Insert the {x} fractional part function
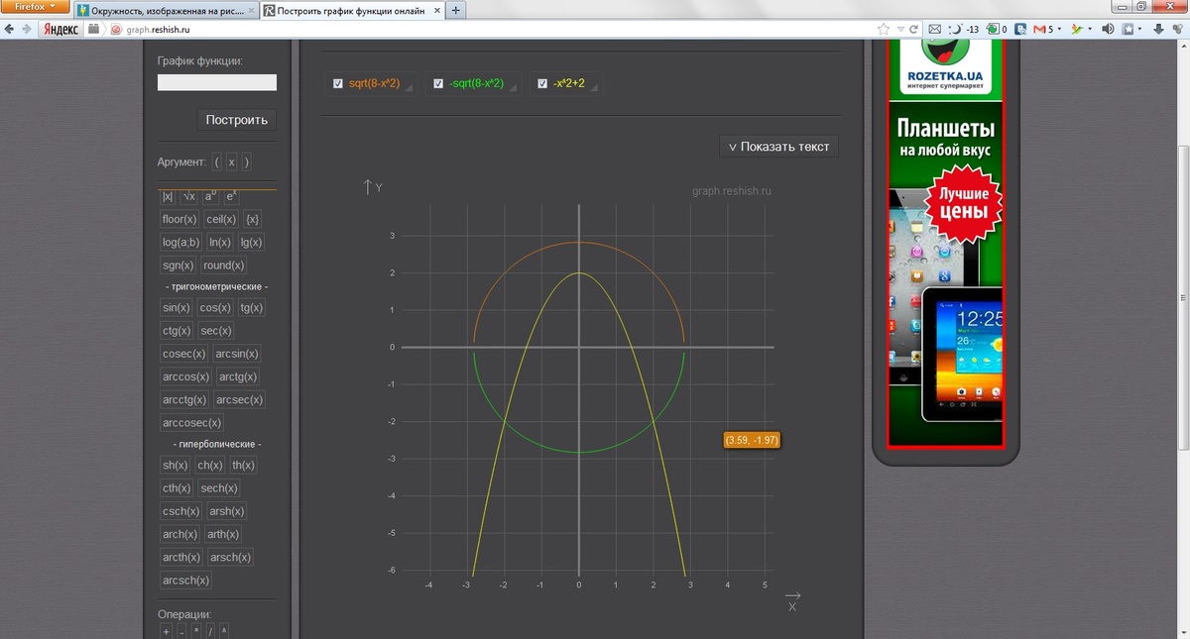Image resolution: width=1190 pixels, height=639 pixels. click(252, 219)
